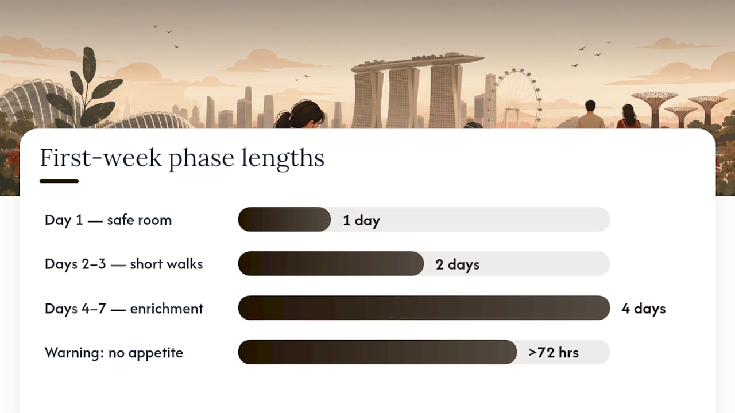Select the 'Days 4–7 — enrichment' label
735x413 pixels.
click(124, 308)
